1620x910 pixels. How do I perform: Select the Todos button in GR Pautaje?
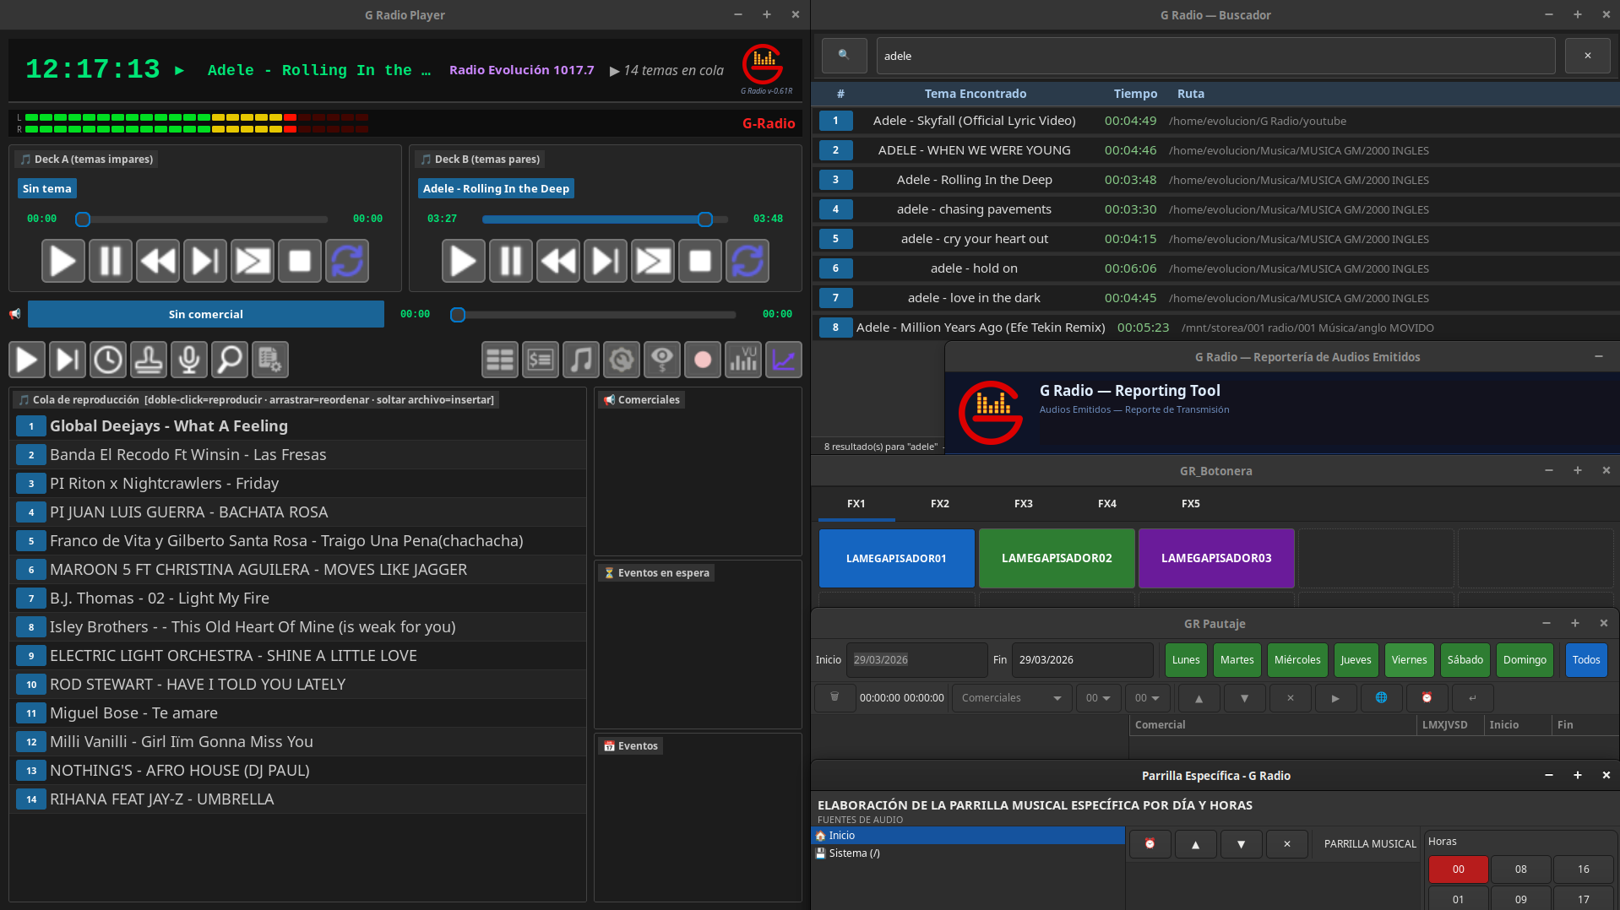click(1585, 660)
